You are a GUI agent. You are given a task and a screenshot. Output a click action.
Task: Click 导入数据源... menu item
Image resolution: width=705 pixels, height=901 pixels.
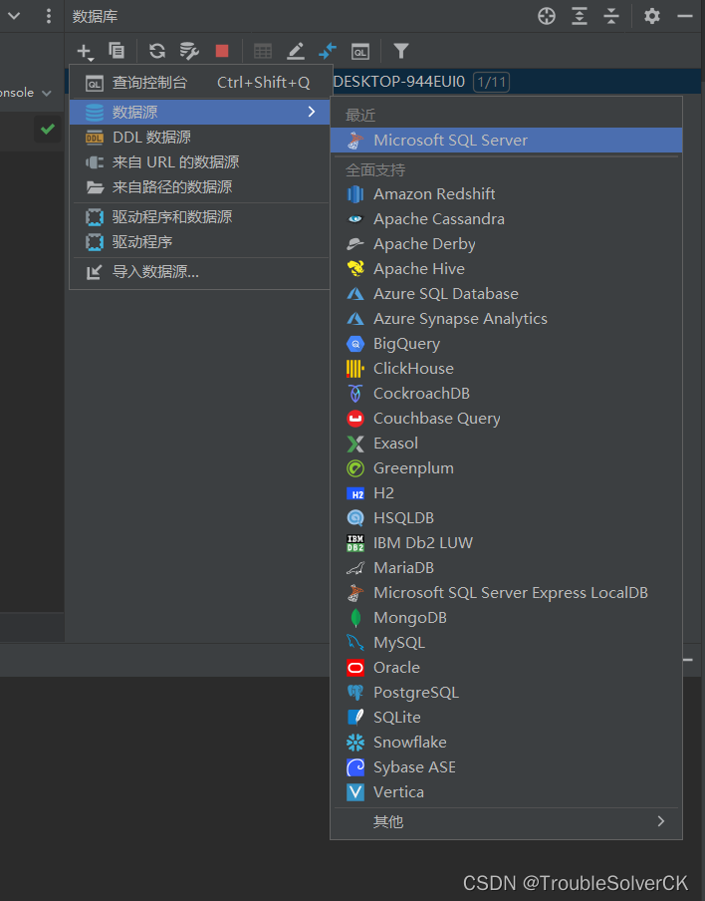coord(198,272)
